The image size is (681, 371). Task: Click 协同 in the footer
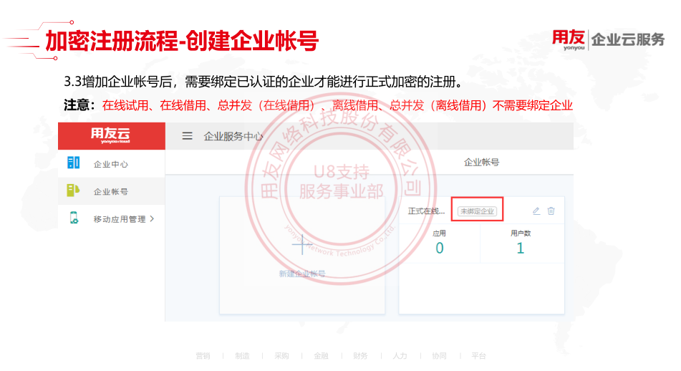pos(439,356)
